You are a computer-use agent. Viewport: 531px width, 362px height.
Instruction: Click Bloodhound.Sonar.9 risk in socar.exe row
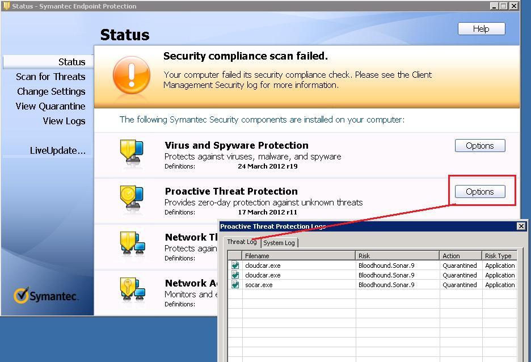pyautogui.click(x=386, y=285)
